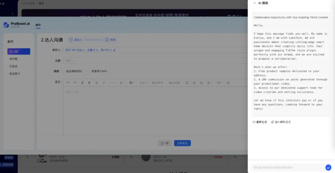Insert a to-do checklist
335x173 pixels.
click(201, 83)
